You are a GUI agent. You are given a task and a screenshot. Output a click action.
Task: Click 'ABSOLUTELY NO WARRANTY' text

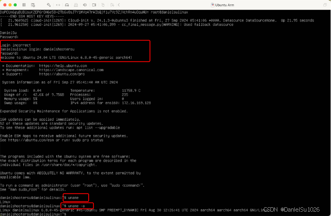(x=60, y=173)
